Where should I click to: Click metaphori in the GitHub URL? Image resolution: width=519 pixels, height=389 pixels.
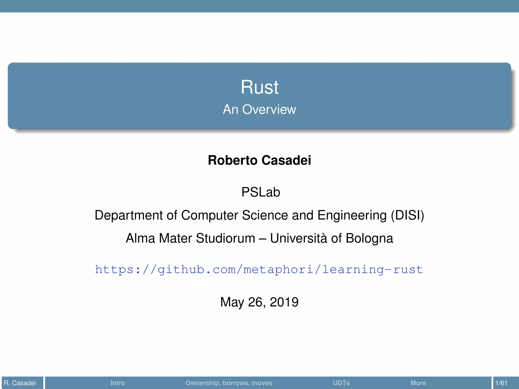click(x=278, y=269)
